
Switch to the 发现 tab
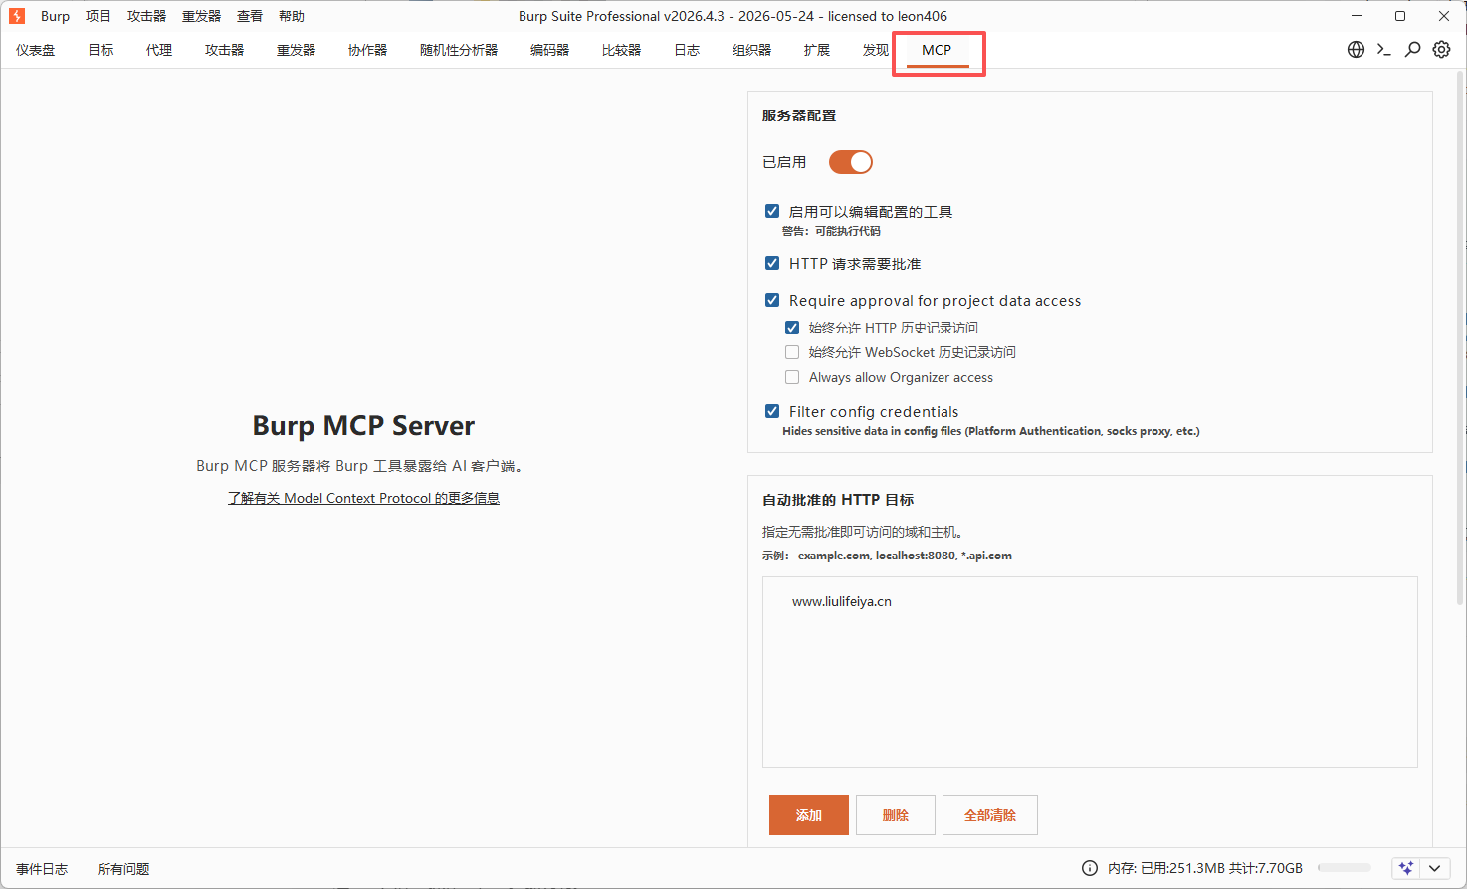pyautogui.click(x=876, y=50)
